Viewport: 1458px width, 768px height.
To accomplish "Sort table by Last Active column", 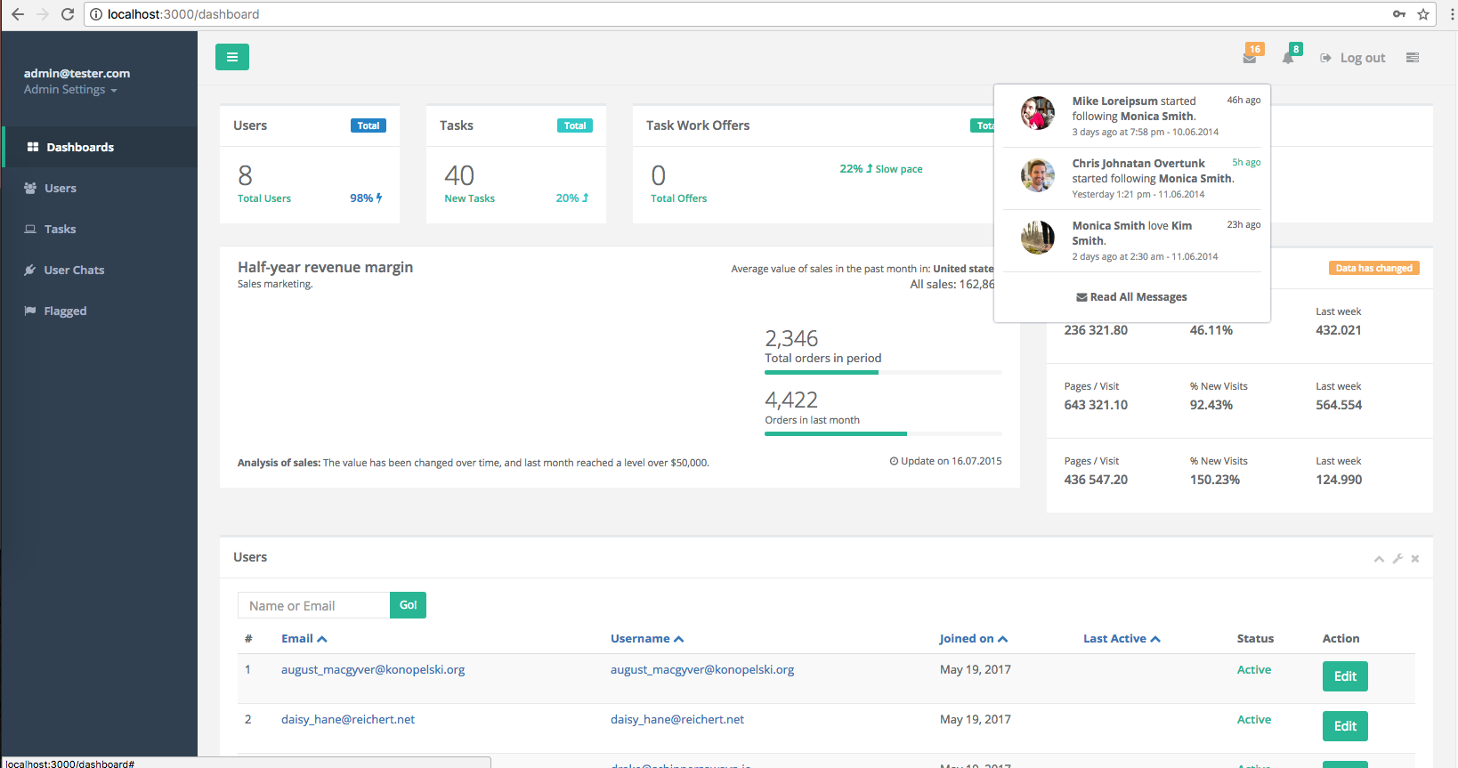I will 1122,639.
